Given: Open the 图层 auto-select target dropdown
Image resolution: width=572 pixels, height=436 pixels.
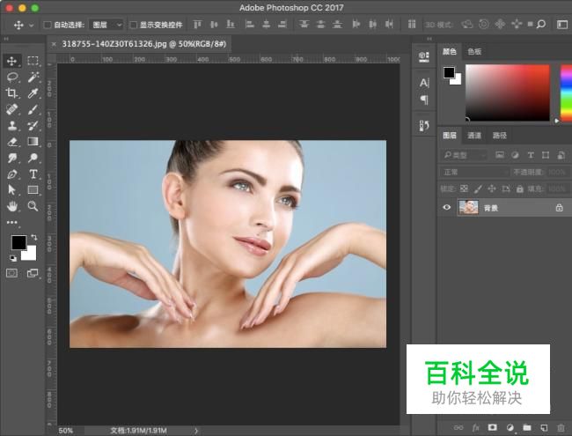Looking at the screenshot, I should (106, 26).
